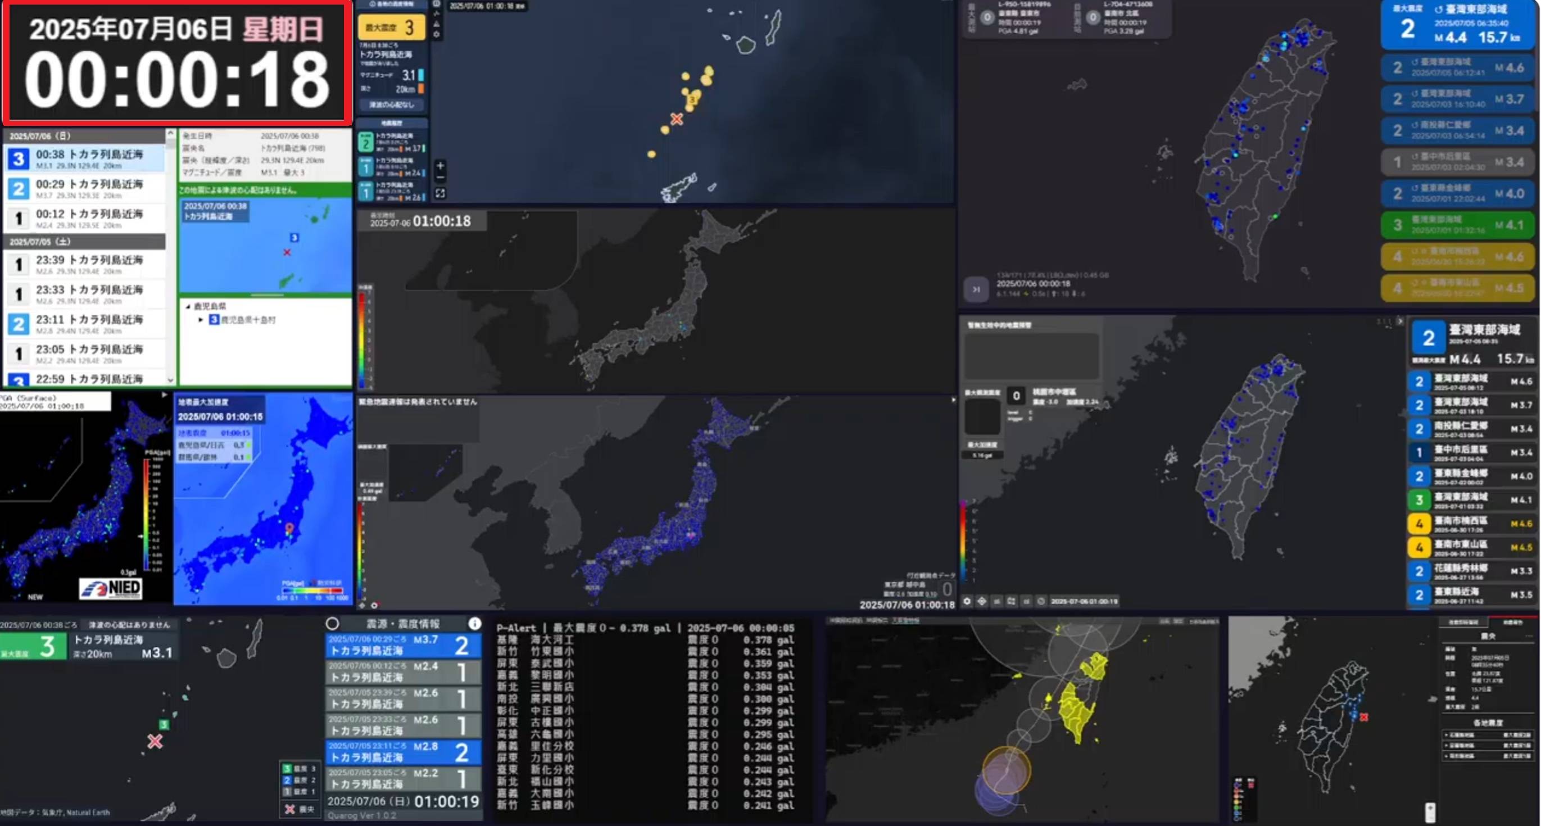Click replay icon next to 臺灣東部海域 M4.4 card

[1438, 10]
